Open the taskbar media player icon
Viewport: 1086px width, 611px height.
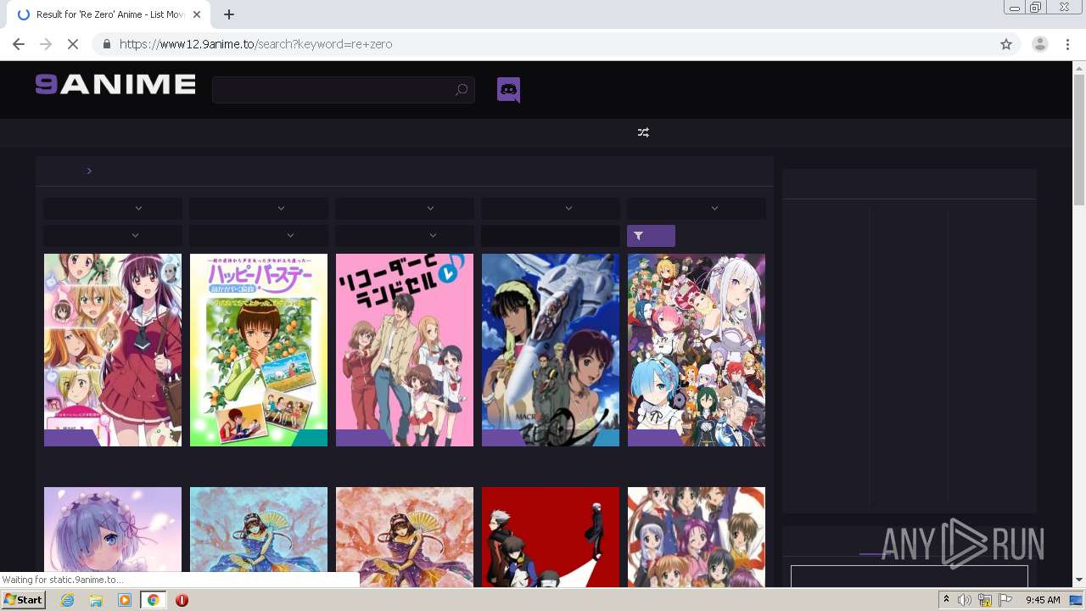point(125,600)
